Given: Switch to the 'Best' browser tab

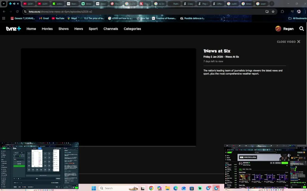Looking at the screenshot, I should [x=72, y=4].
